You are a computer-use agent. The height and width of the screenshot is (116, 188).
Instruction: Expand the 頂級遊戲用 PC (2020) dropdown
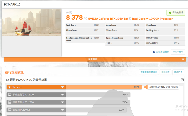pyautogui.click(x=62, y=95)
